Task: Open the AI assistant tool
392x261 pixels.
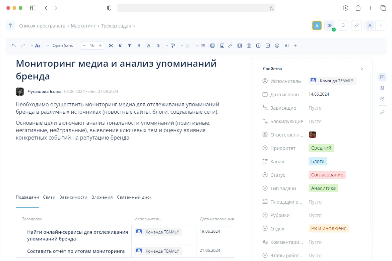Action: [x=286, y=46]
